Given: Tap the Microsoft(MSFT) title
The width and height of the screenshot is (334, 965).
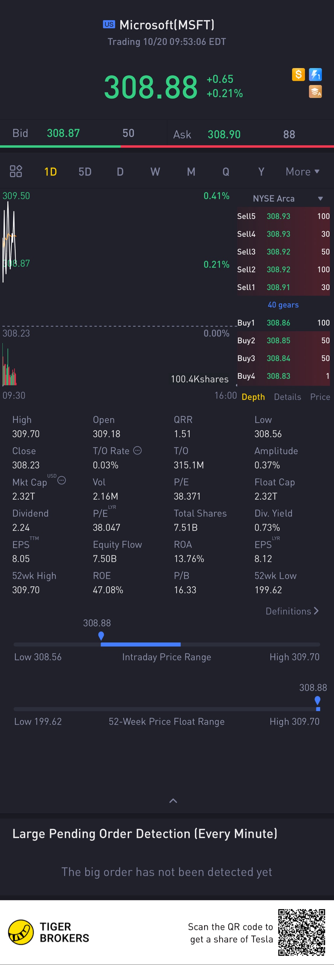Looking at the screenshot, I should 167,25.
